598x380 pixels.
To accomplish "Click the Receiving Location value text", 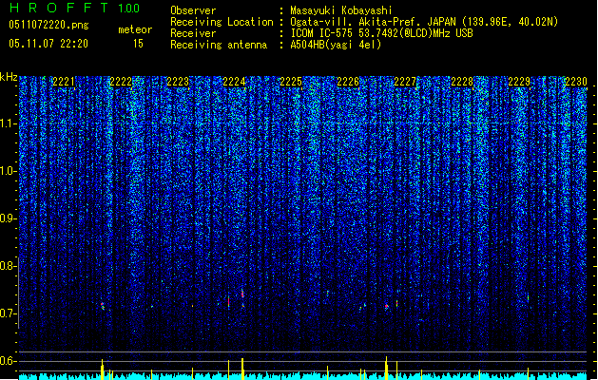I will [424, 22].
